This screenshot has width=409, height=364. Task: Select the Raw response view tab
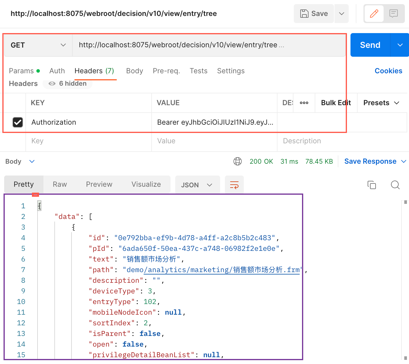coord(60,184)
